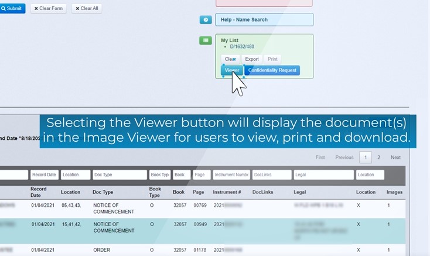The height and width of the screenshot is (256, 430).
Task: Click the Clear button in My List
Action: point(230,59)
